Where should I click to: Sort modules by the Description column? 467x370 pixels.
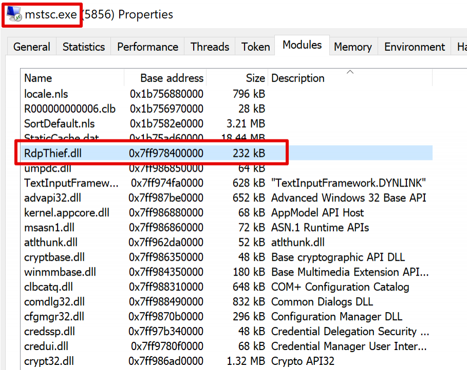coord(298,78)
